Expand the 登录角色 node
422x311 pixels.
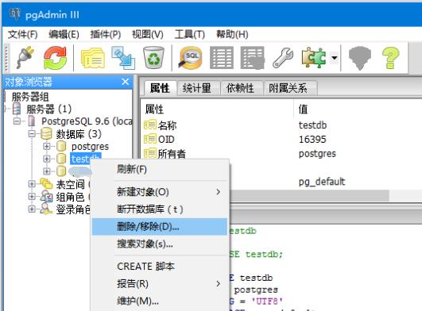click(32, 209)
